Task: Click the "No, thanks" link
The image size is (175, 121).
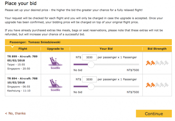Action: tap(15, 113)
